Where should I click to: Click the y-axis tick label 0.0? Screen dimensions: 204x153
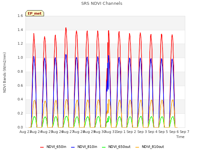(20, 127)
